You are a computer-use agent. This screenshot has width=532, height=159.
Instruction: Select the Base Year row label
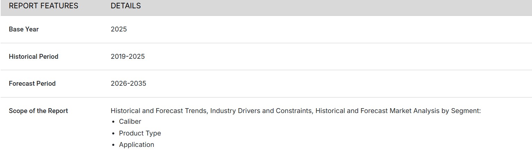[24, 29]
